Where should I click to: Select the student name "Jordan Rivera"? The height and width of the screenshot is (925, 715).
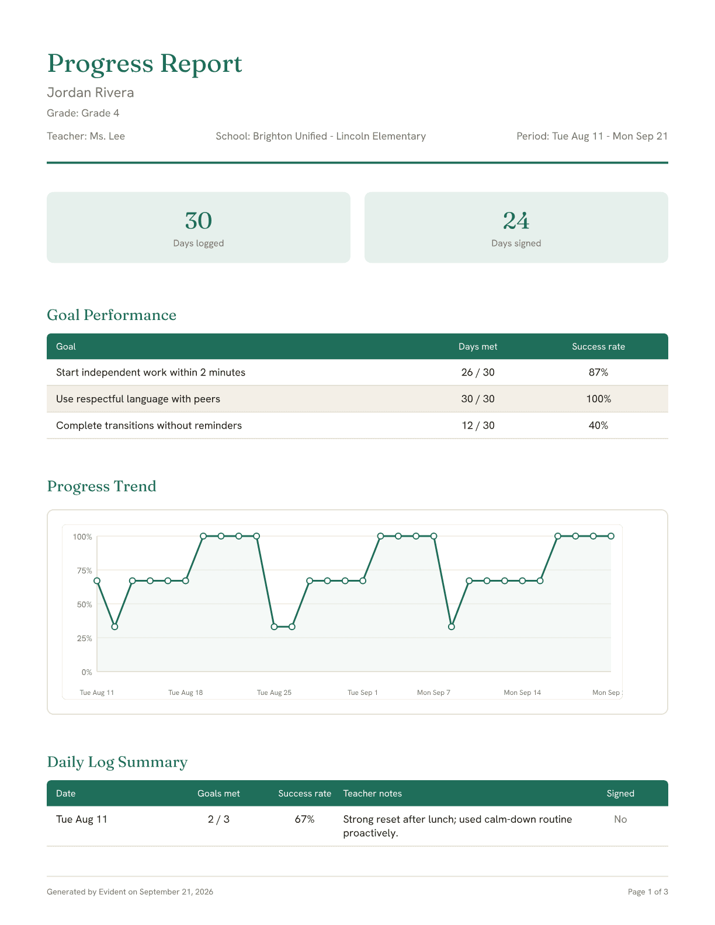(x=91, y=92)
